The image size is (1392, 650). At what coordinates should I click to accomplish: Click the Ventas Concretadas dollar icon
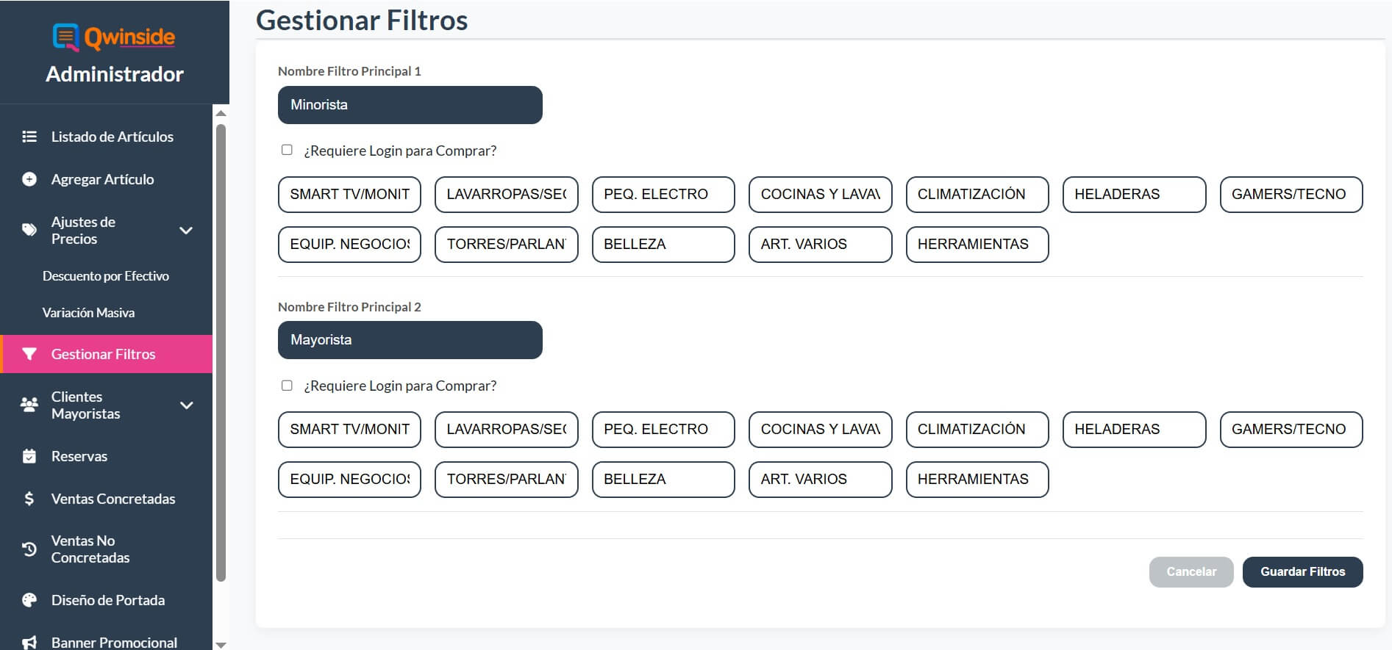click(29, 499)
